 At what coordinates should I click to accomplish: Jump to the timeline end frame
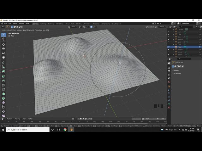point(91,119)
